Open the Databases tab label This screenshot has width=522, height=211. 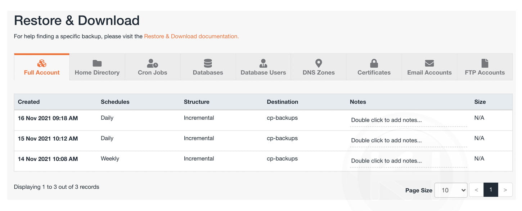208,73
